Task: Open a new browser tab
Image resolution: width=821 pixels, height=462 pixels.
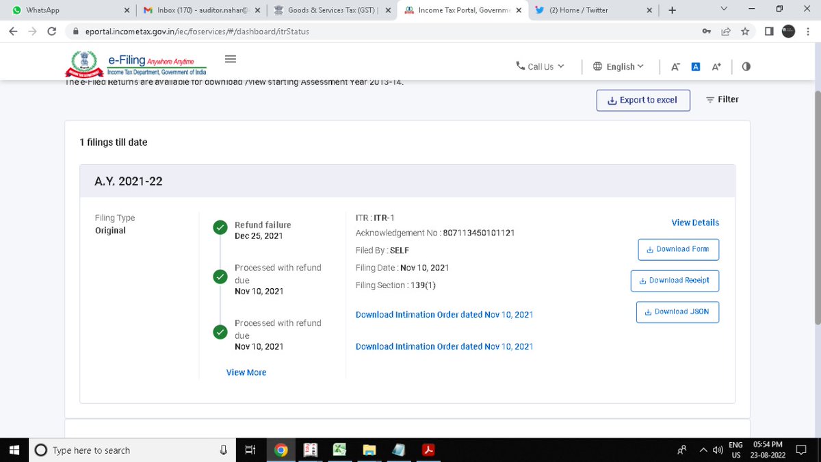Action: point(672,10)
